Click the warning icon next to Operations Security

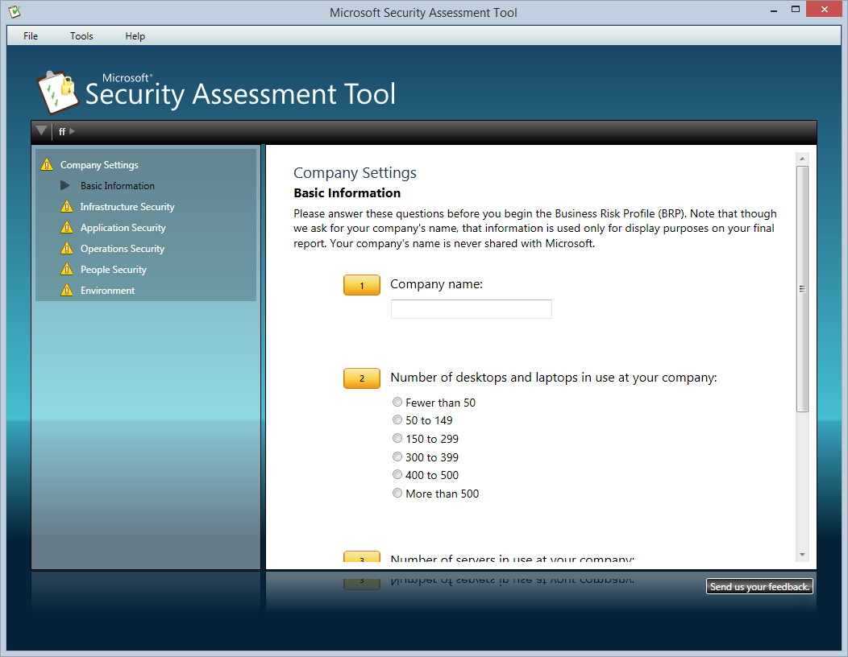coord(67,249)
